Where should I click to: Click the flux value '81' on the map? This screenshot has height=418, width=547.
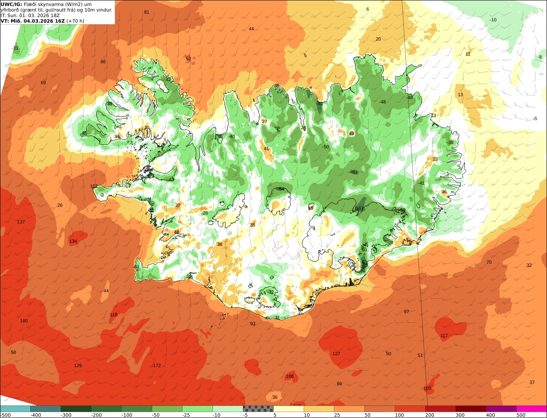tap(147, 12)
